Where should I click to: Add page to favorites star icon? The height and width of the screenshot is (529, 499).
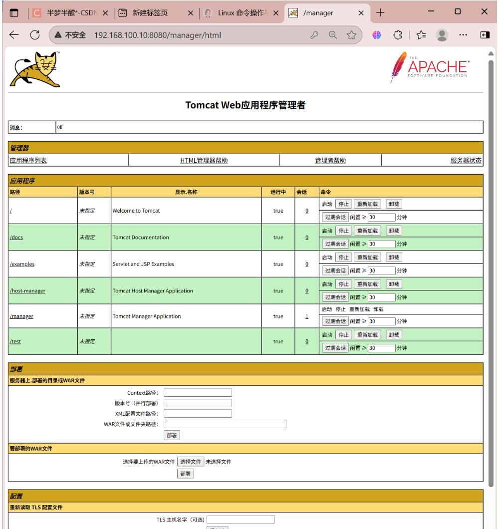coord(352,35)
